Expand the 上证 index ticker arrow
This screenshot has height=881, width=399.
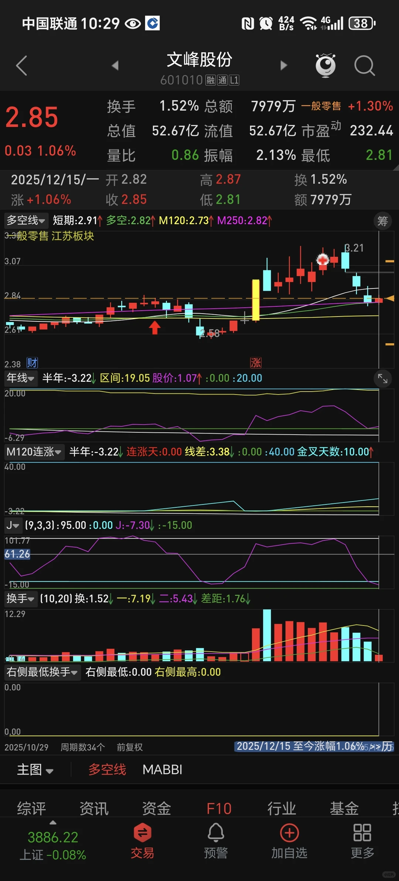(53, 823)
